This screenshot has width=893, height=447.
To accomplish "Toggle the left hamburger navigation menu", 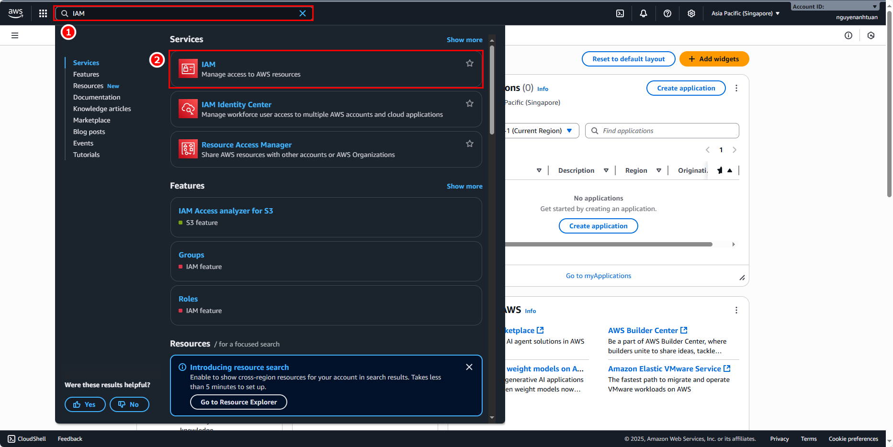I will coord(15,35).
